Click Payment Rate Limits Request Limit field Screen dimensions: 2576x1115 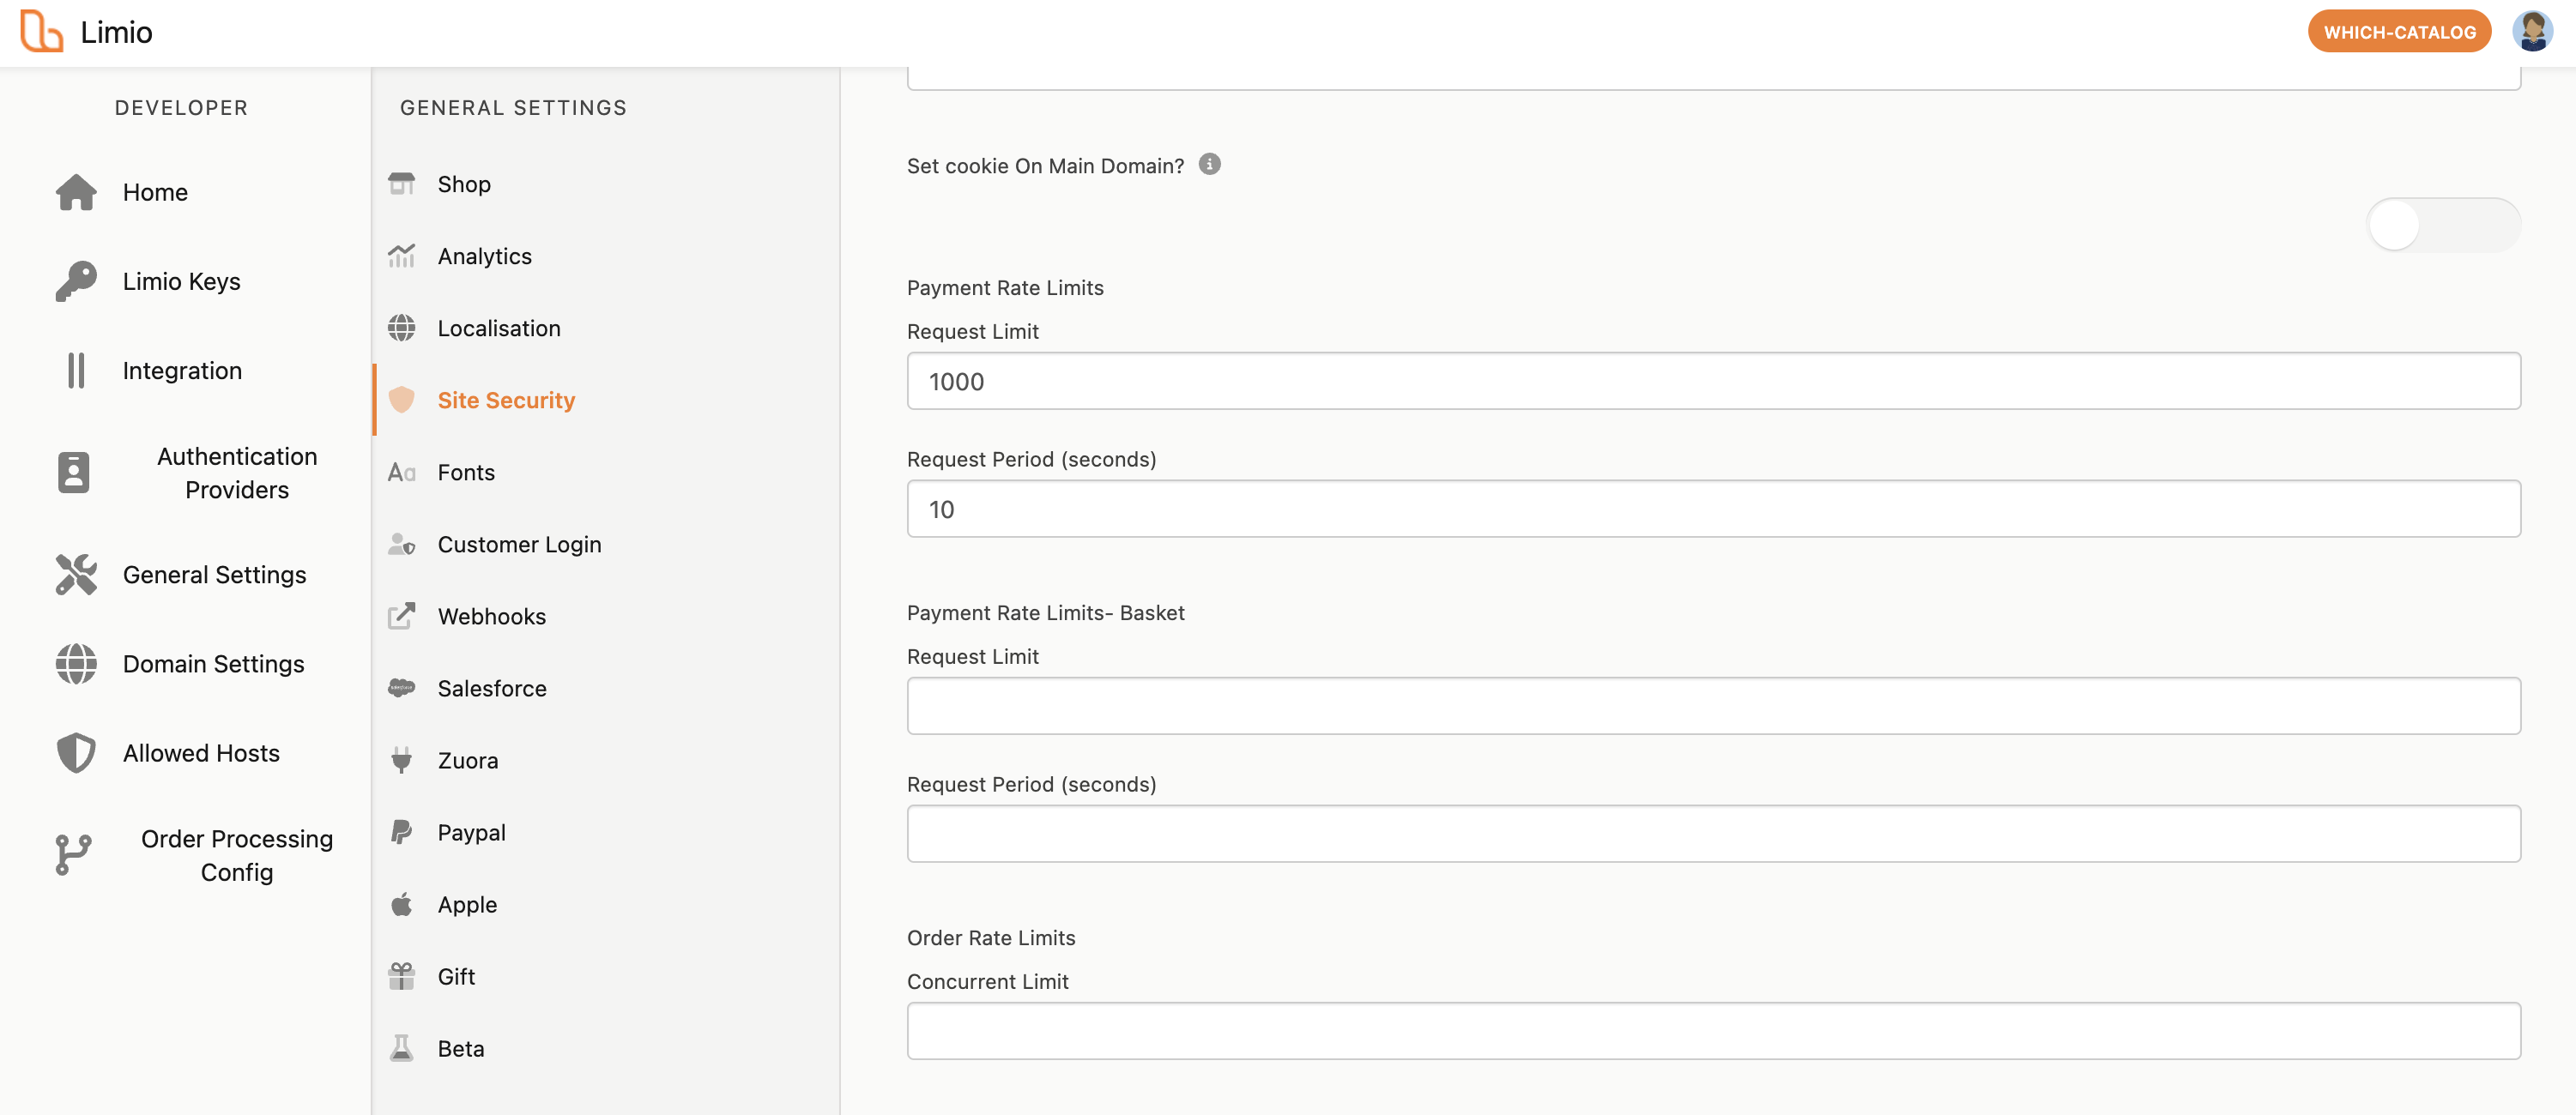[1712, 381]
